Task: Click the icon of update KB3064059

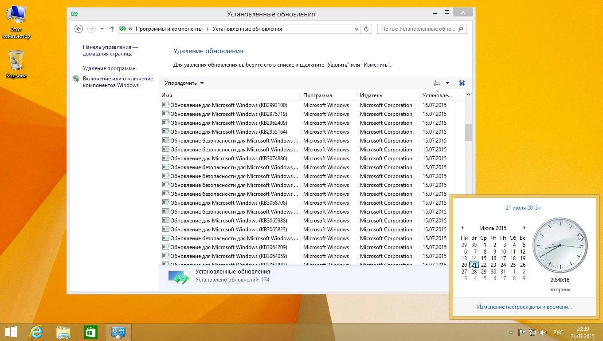Action: pos(165,256)
